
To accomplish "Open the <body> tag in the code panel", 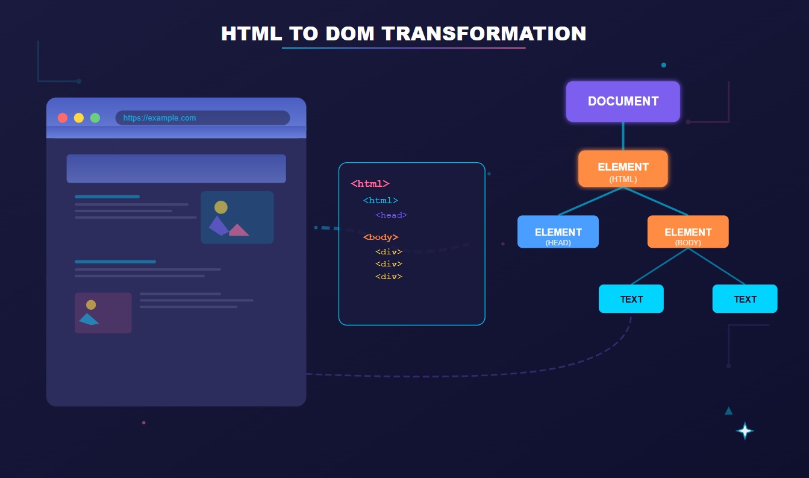I will coord(380,237).
